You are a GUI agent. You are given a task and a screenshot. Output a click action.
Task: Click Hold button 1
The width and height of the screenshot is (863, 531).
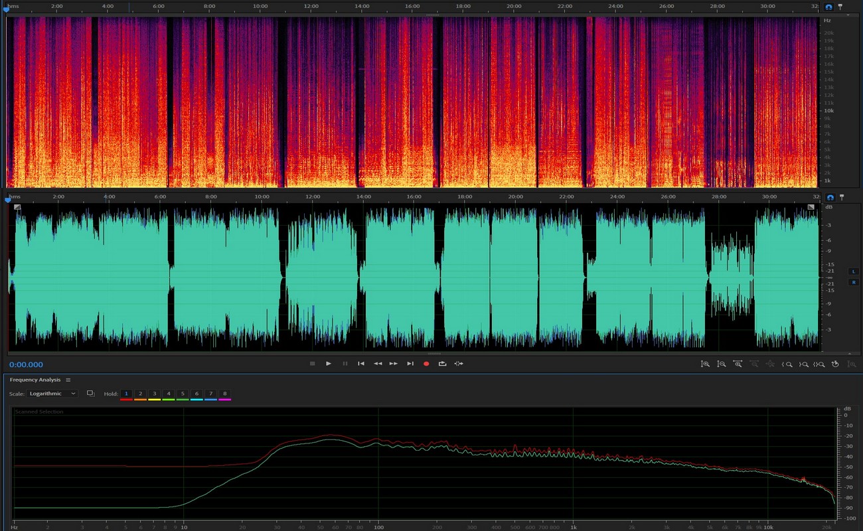point(126,394)
